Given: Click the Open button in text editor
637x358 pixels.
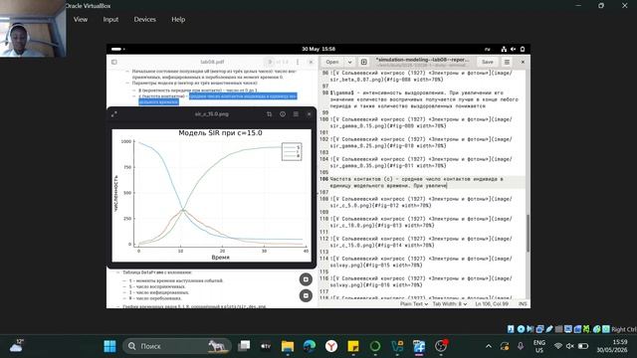Looking at the screenshot, I should 332,62.
